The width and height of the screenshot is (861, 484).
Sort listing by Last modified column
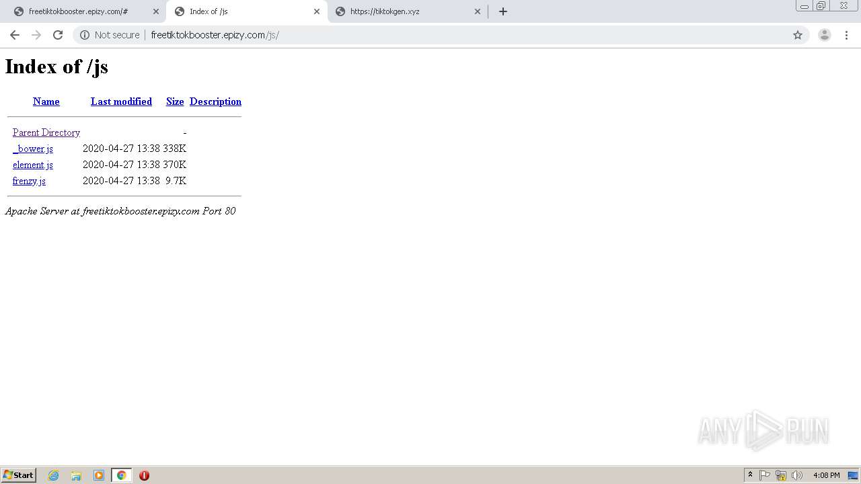[121, 102]
